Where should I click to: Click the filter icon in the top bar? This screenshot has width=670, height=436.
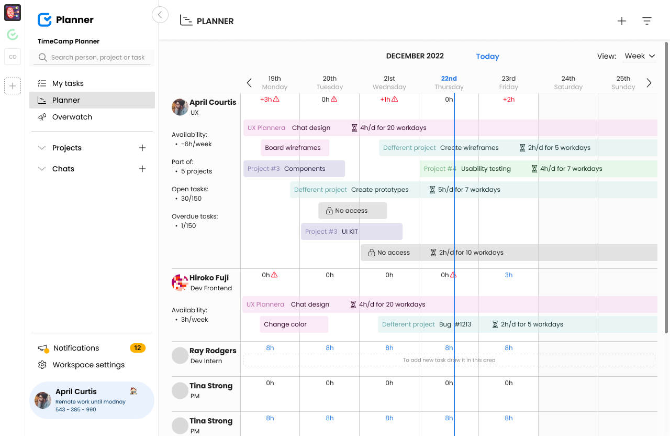click(x=647, y=20)
